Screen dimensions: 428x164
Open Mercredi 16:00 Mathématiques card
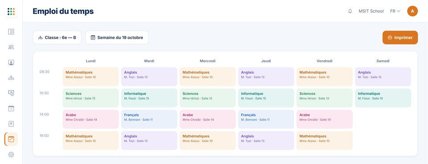coord(207,141)
